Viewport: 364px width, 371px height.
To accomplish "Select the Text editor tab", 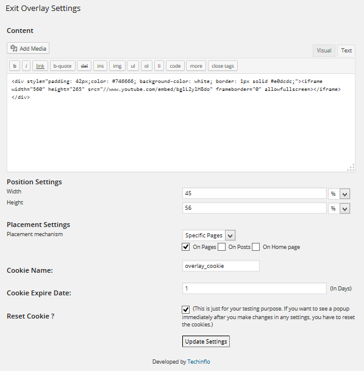I will [346, 51].
